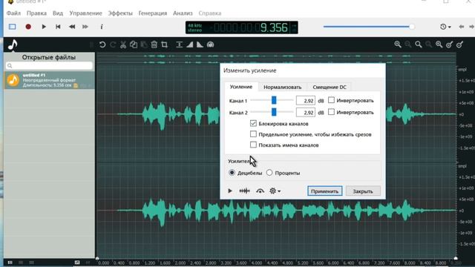The image size is (475, 267).
Task: Cut the selection with the scissors icon
Action: [123, 44]
